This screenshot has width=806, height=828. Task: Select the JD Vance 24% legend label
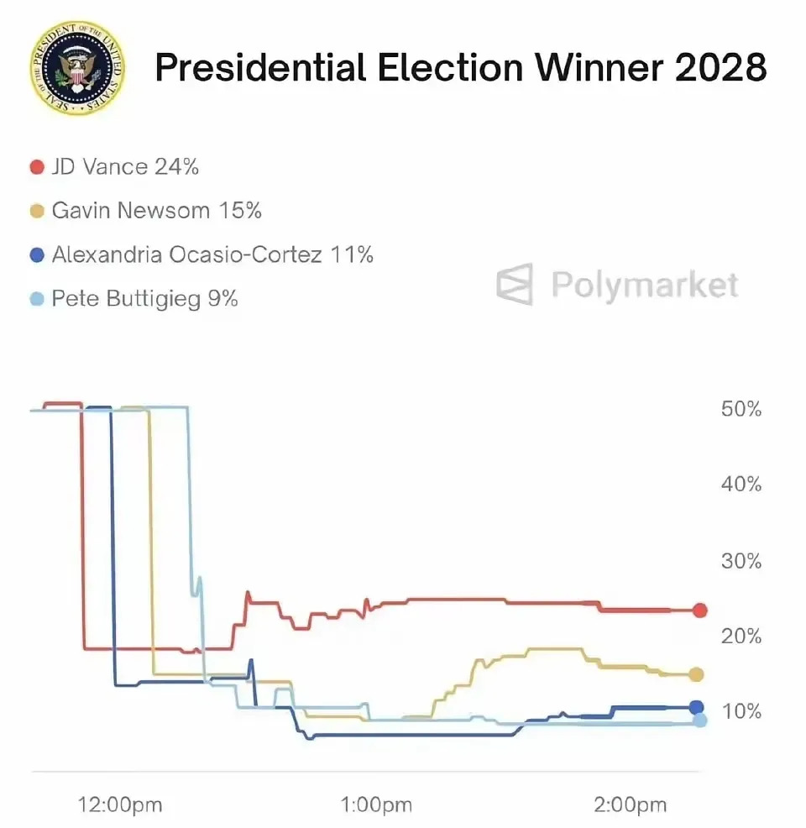(125, 166)
